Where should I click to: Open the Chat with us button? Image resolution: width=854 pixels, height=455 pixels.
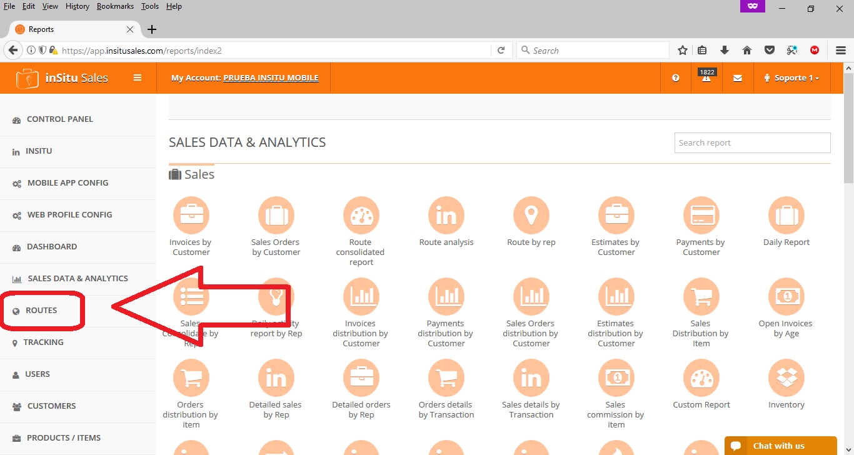780,446
